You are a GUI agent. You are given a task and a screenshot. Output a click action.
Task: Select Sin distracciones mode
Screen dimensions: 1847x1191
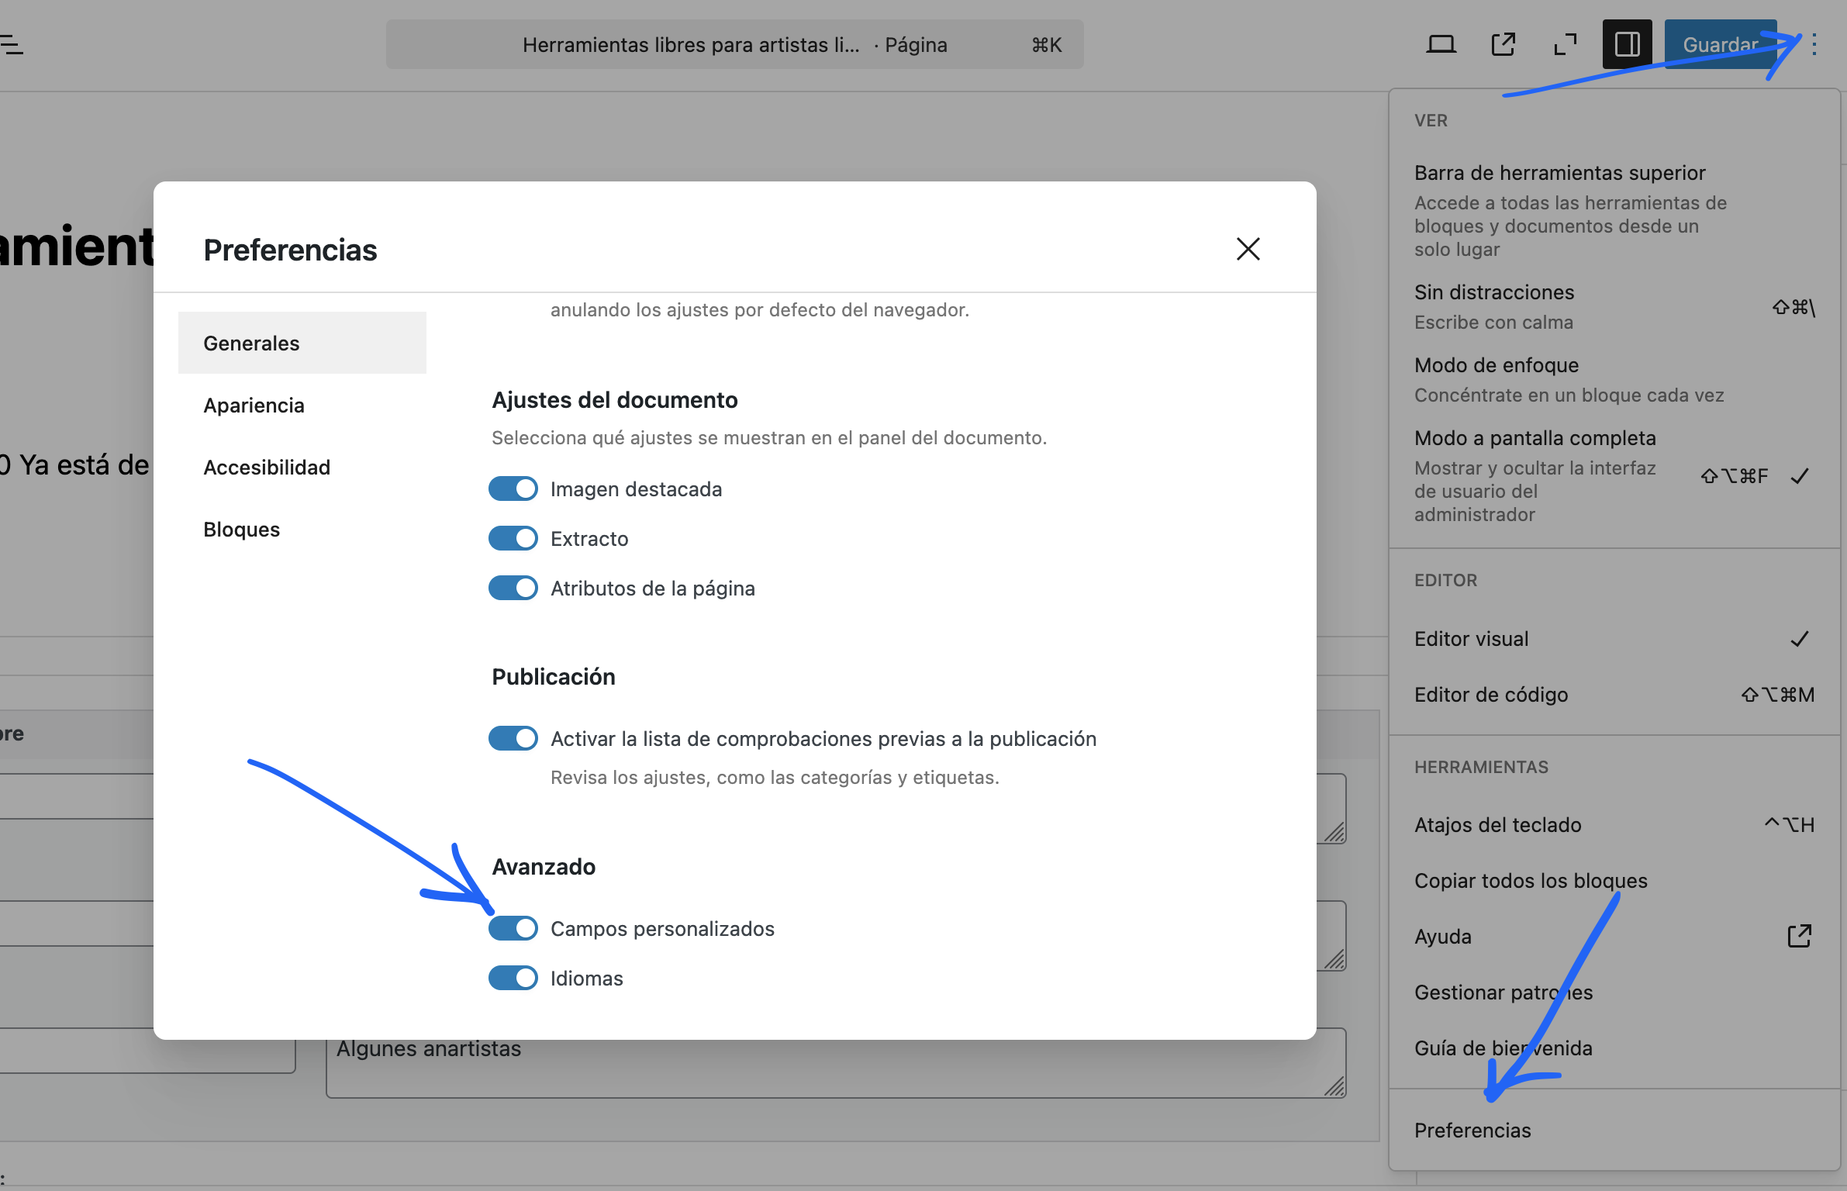point(1614,306)
